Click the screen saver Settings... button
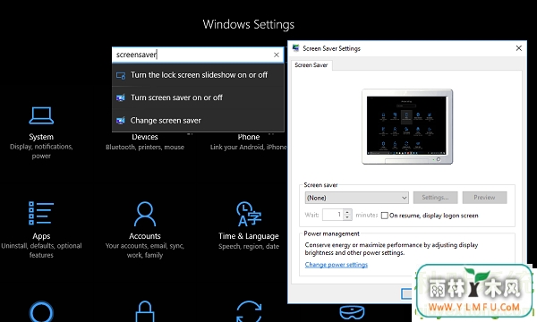 (x=435, y=198)
